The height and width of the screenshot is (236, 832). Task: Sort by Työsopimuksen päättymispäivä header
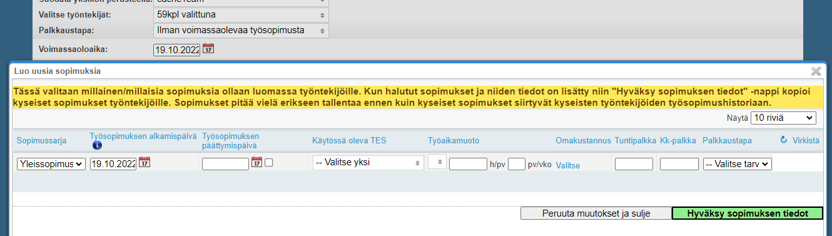[231, 140]
